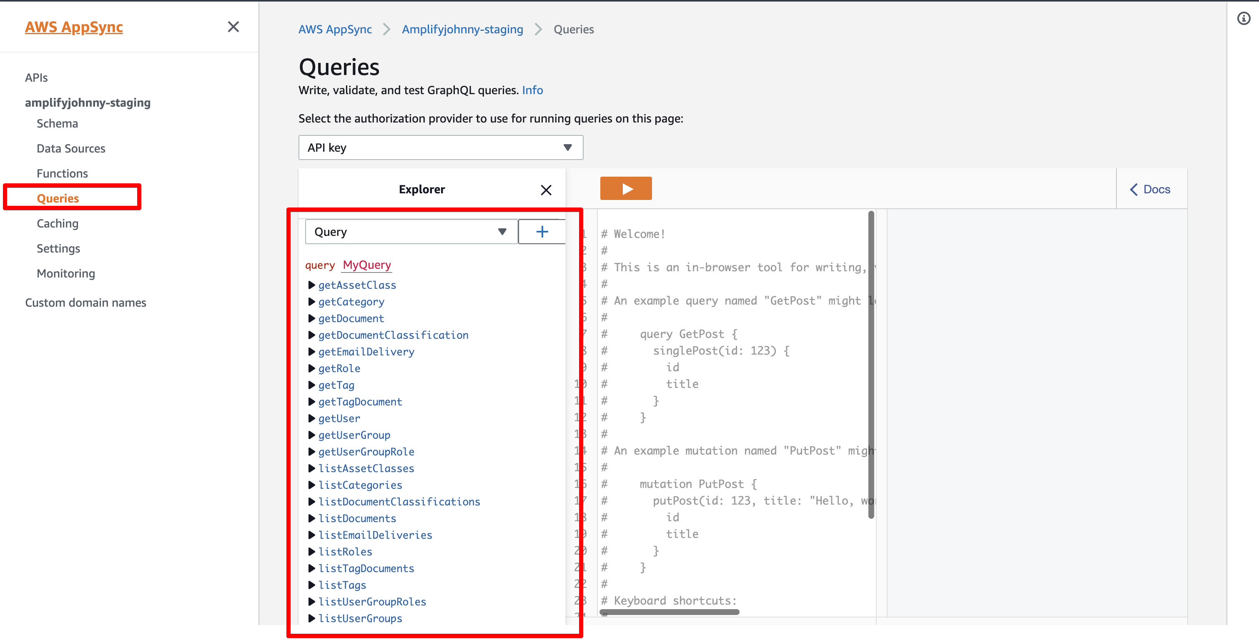Screen dimensions: 1259x640
Task: Run the GraphQL query with the play button
Action: [626, 188]
